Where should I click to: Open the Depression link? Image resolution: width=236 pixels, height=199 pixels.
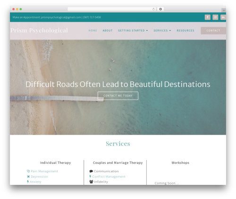coord(39,176)
